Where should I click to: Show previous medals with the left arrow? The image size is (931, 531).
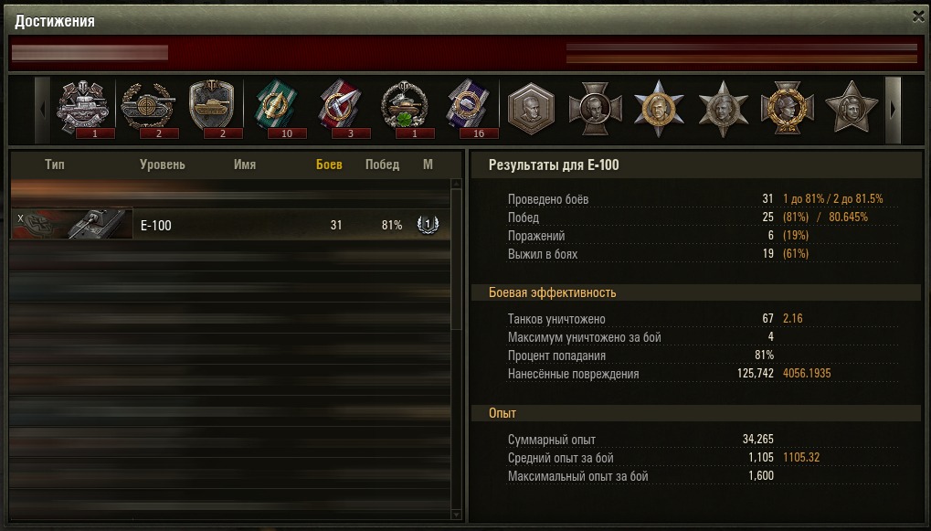point(42,110)
